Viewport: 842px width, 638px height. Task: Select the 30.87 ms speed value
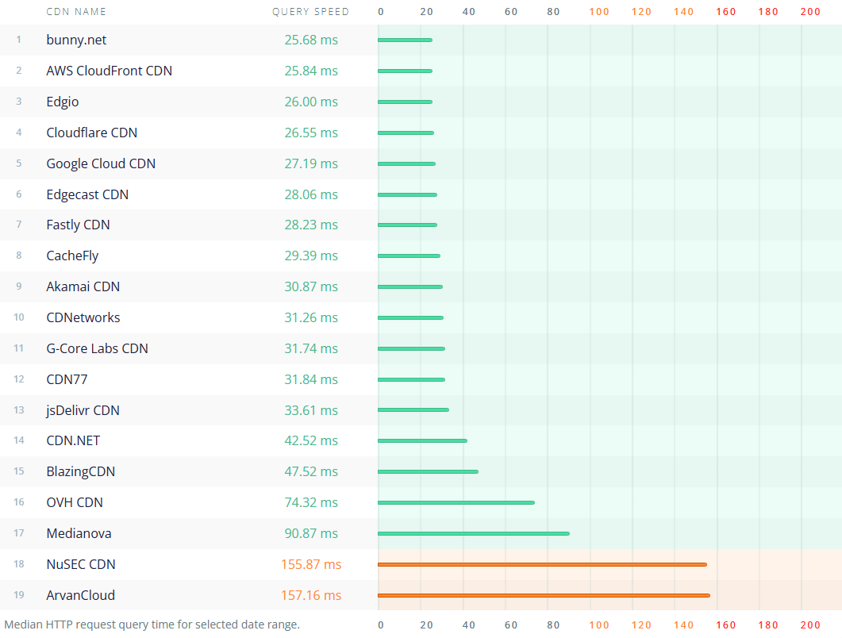pyautogui.click(x=311, y=286)
